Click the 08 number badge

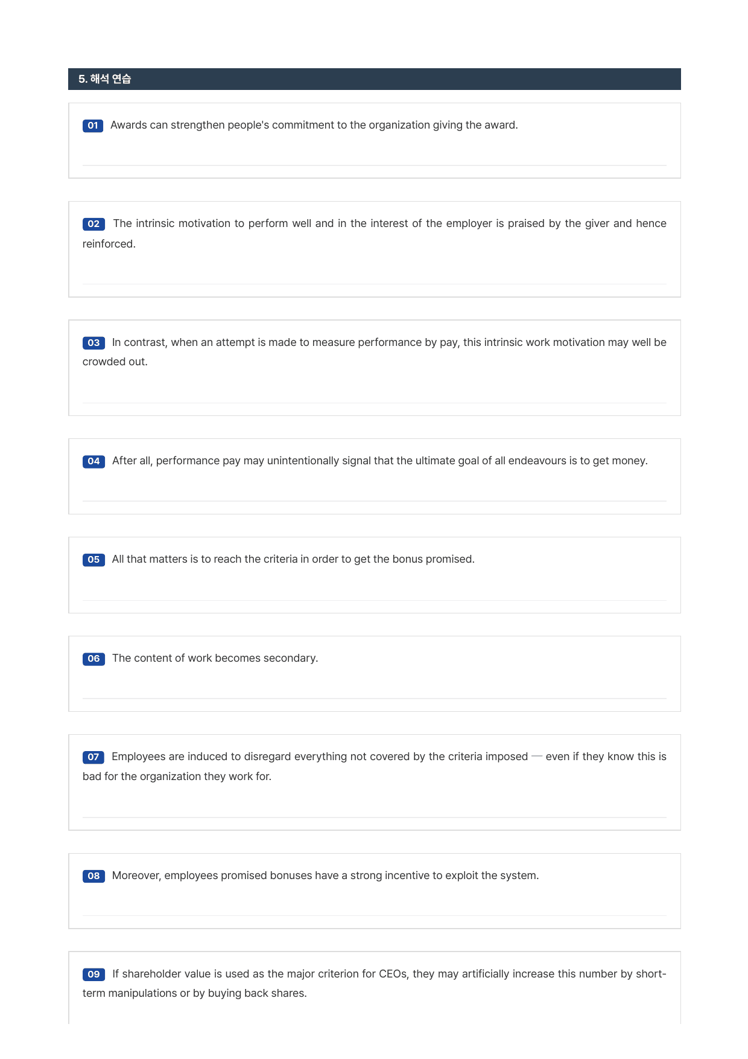pyautogui.click(x=93, y=876)
